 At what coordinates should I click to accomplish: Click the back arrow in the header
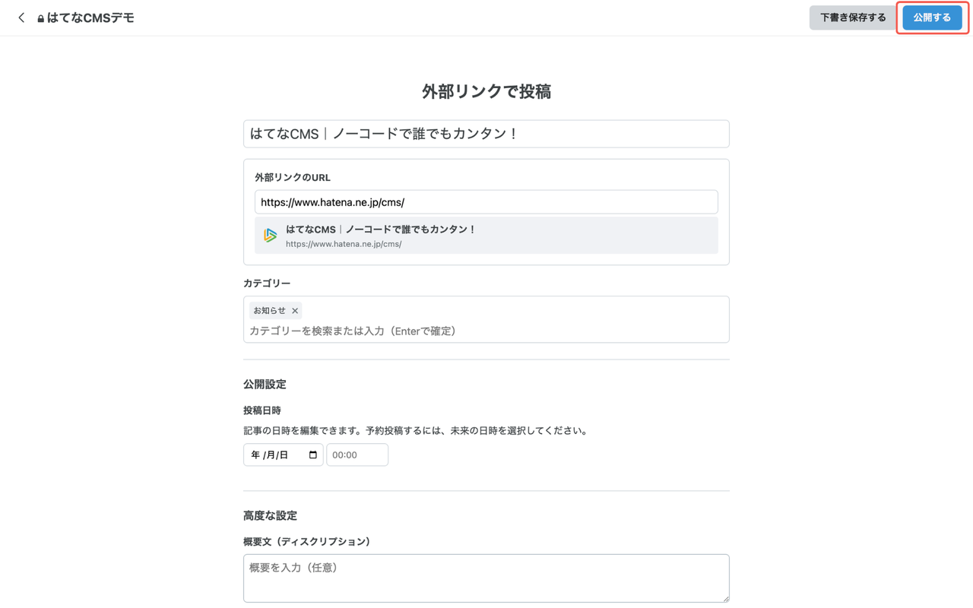[21, 17]
